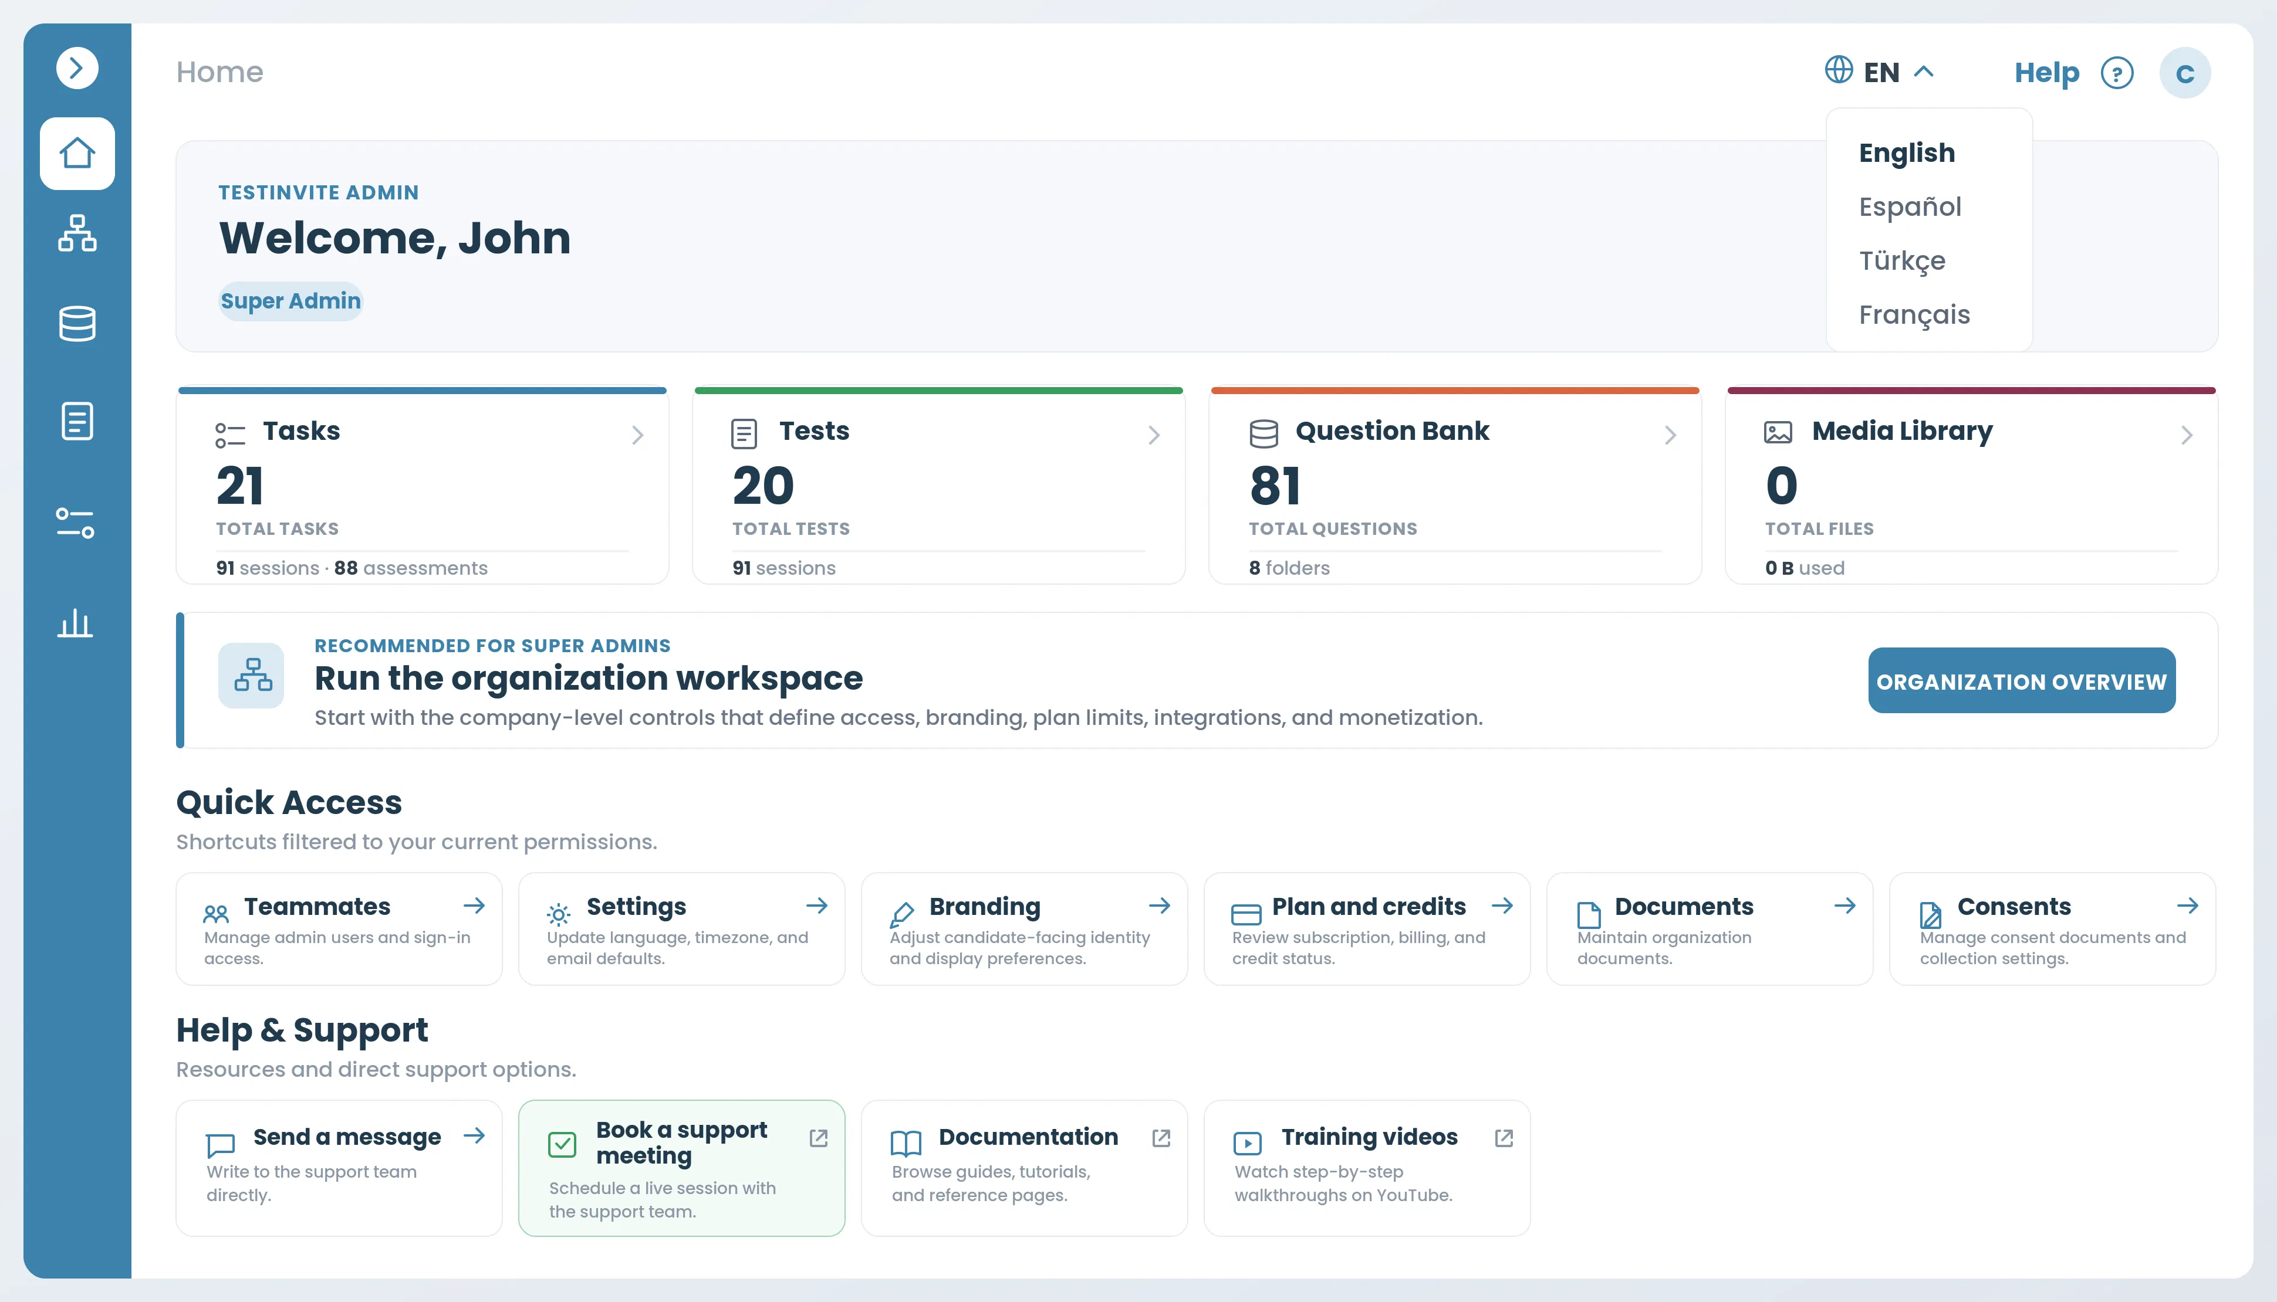
Task: Open the Tests sidebar document icon
Action: point(77,421)
